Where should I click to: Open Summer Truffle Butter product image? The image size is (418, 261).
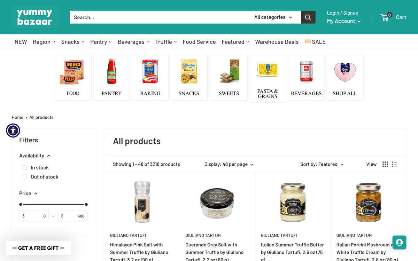293,202
